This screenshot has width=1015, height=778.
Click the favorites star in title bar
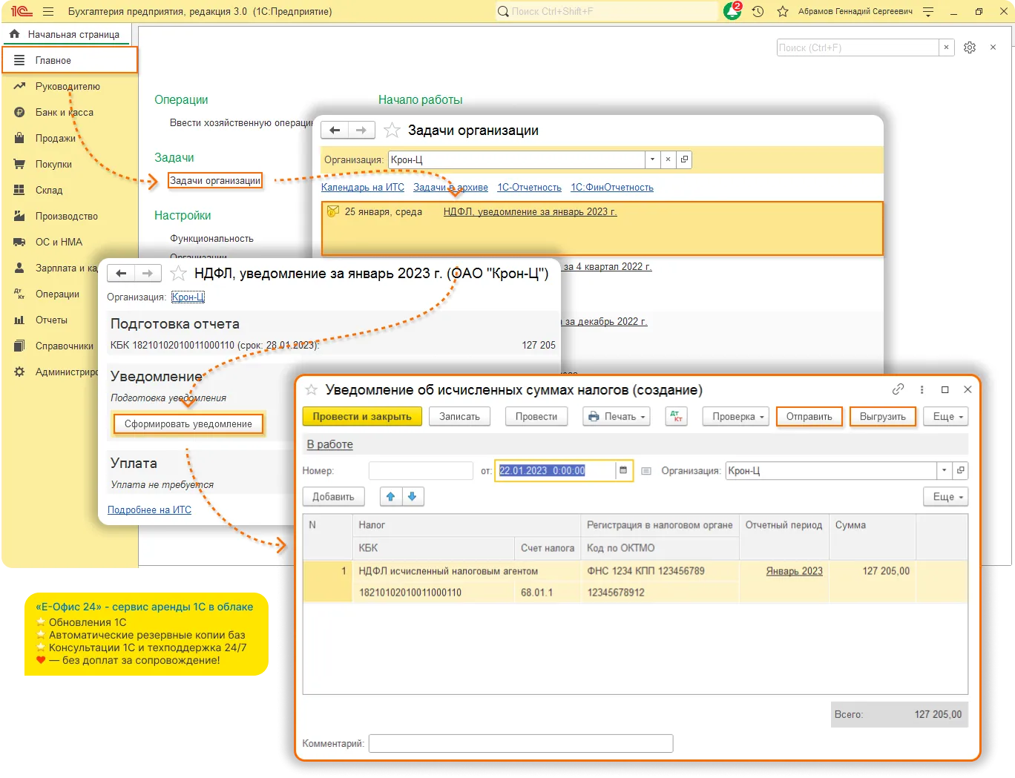pos(782,12)
